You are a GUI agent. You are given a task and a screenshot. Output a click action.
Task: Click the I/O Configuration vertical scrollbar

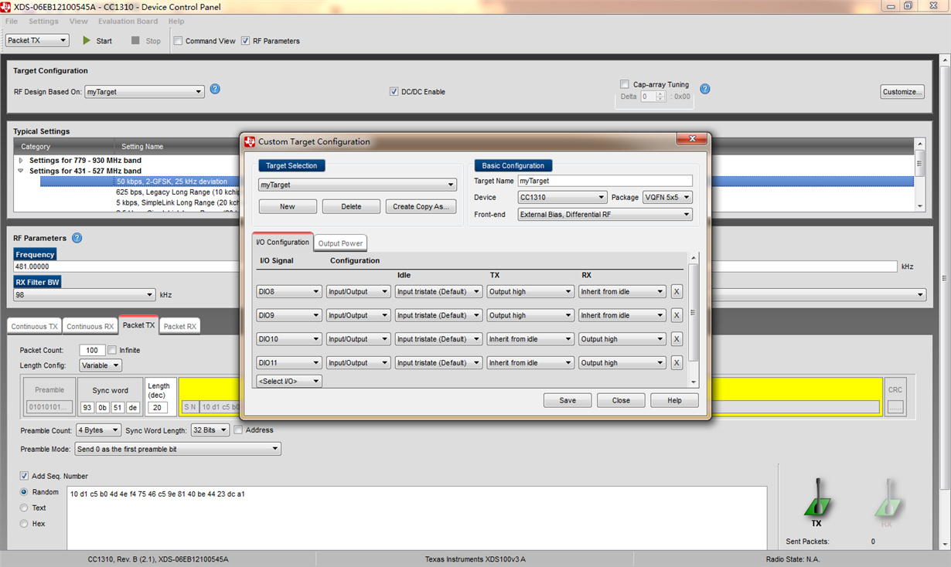point(694,320)
